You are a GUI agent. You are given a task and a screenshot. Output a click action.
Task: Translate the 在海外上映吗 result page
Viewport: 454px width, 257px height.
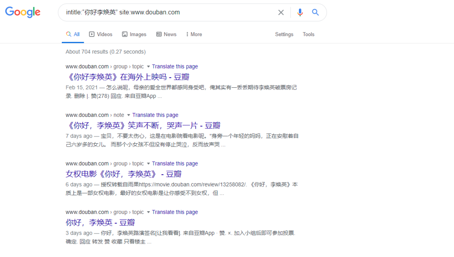pyautogui.click(x=175, y=66)
